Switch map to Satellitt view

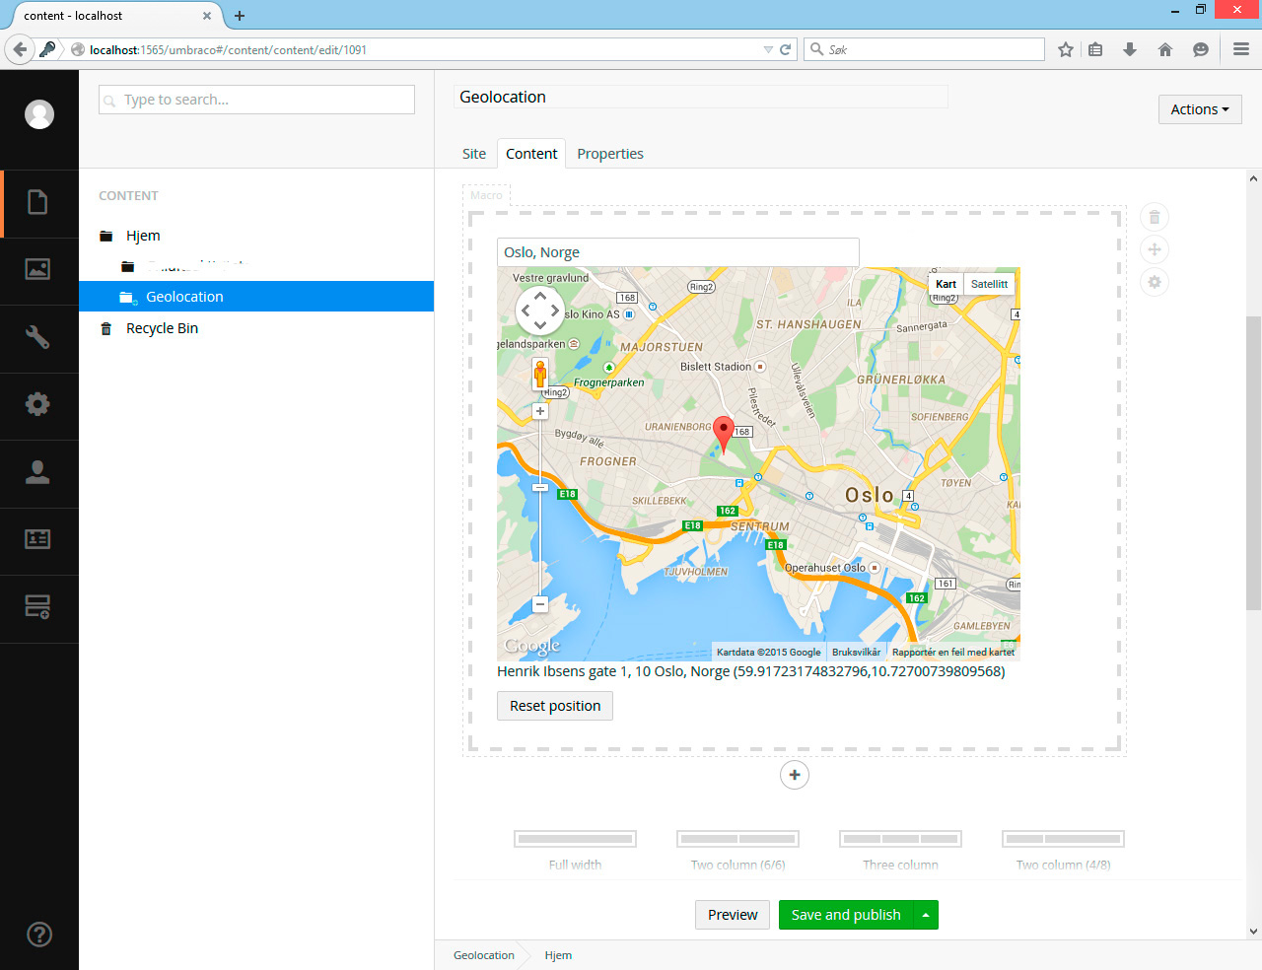pos(989,284)
